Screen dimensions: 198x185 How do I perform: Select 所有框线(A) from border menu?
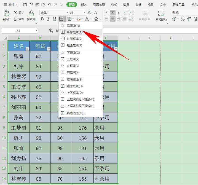[74, 32]
